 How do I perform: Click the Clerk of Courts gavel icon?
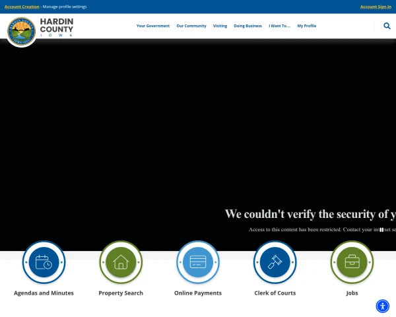click(275, 262)
